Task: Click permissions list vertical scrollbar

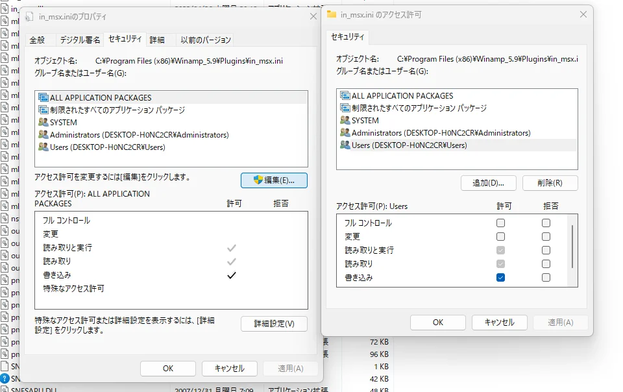Action: pyautogui.click(x=572, y=247)
